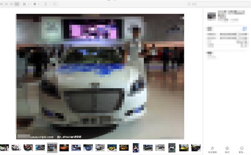The height and width of the screenshot is (155, 251).
Task: Click the large white car preview image
Action: 100,77
